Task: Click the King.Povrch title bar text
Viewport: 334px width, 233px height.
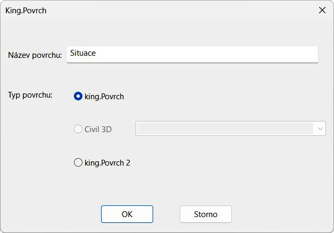Action: (26, 10)
